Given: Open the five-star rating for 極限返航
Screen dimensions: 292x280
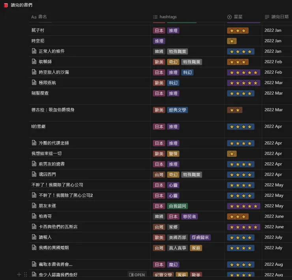Looking at the screenshot, I should [x=243, y=83].
